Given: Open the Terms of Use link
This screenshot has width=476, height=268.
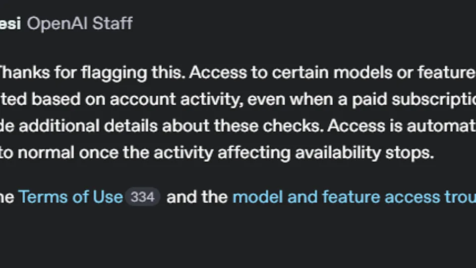Looking at the screenshot, I should tap(70, 197).
